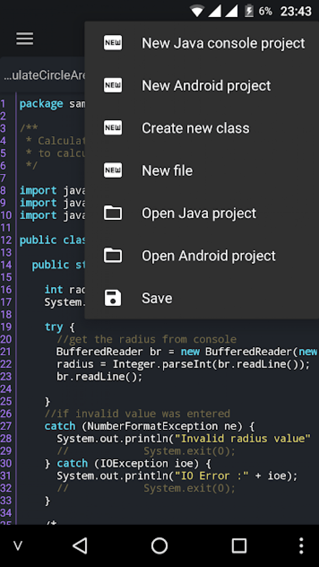Select New Java console project menu entry
The height and width of the screenshot is (567, 319).
click(x=202, y=43)
